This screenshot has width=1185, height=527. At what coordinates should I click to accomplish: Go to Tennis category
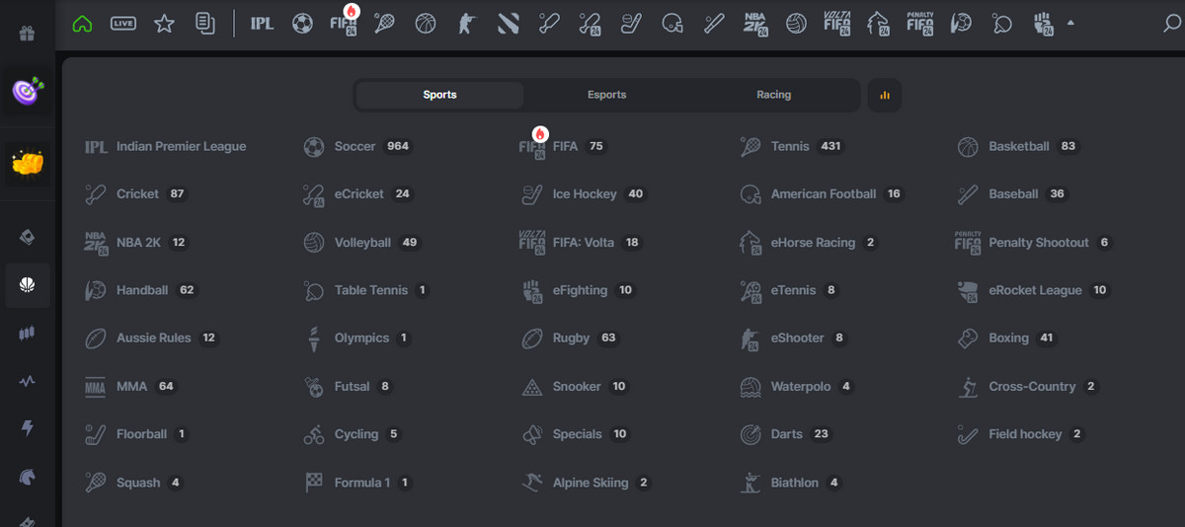[789, 146]
